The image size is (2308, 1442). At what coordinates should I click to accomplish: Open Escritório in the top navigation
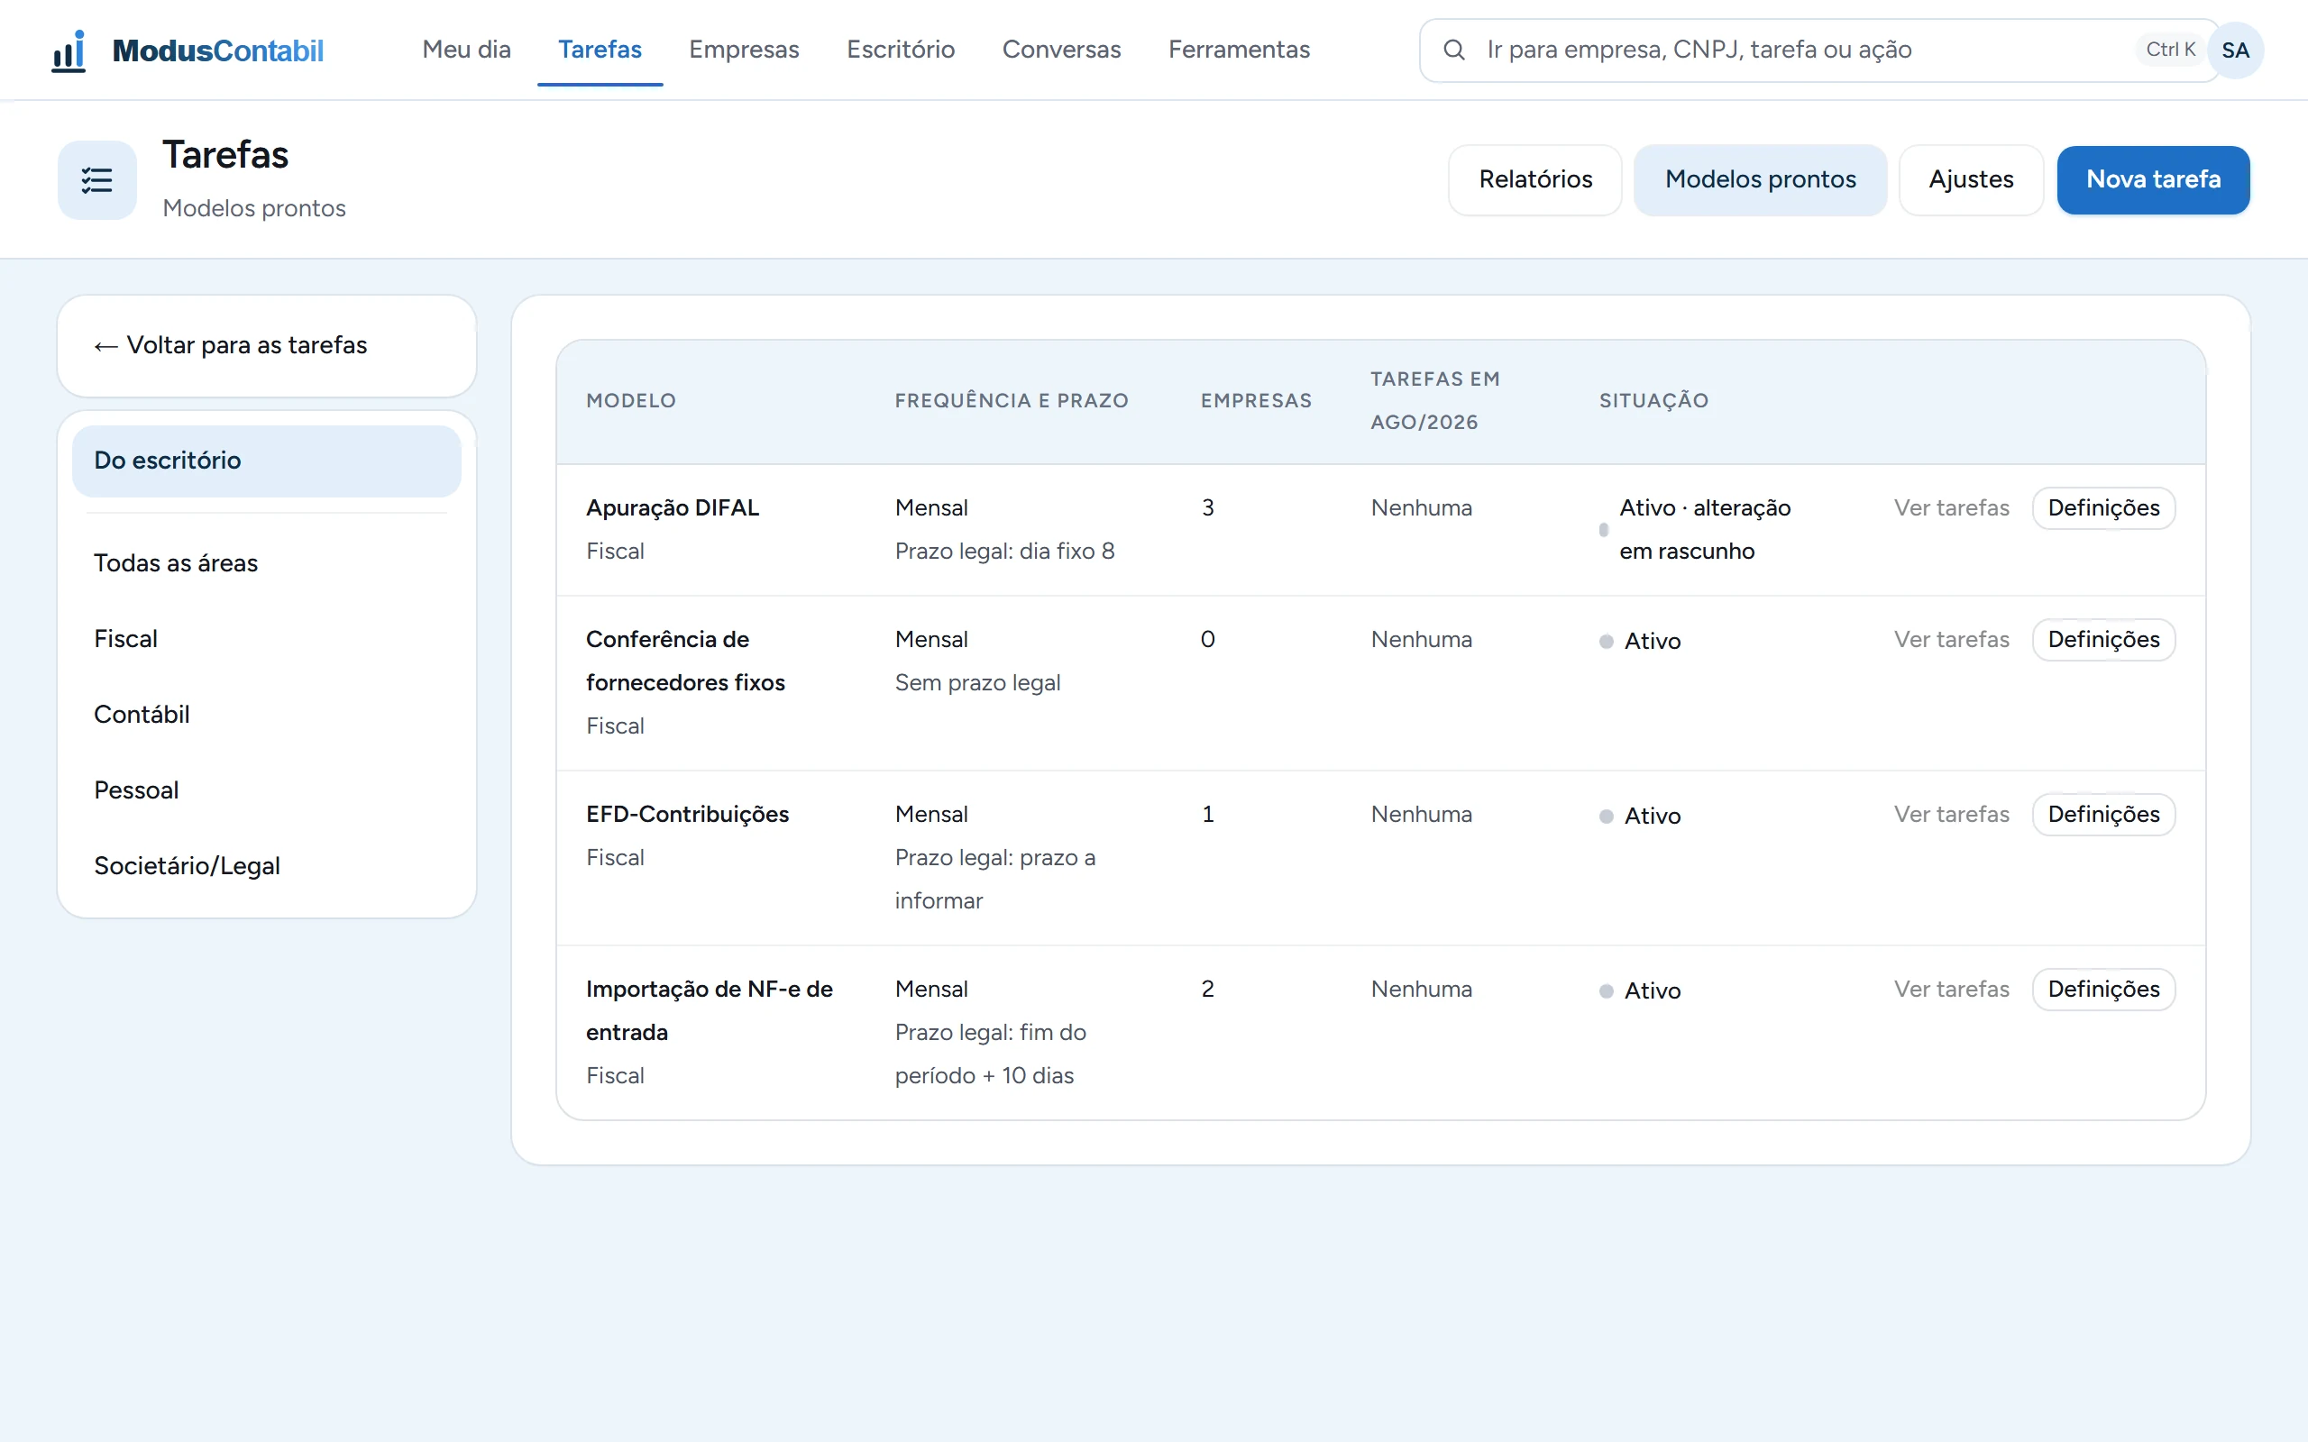[x=901, y=50]
